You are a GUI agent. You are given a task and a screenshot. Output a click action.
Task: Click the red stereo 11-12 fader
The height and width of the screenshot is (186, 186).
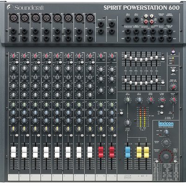(x=112, y=152)
